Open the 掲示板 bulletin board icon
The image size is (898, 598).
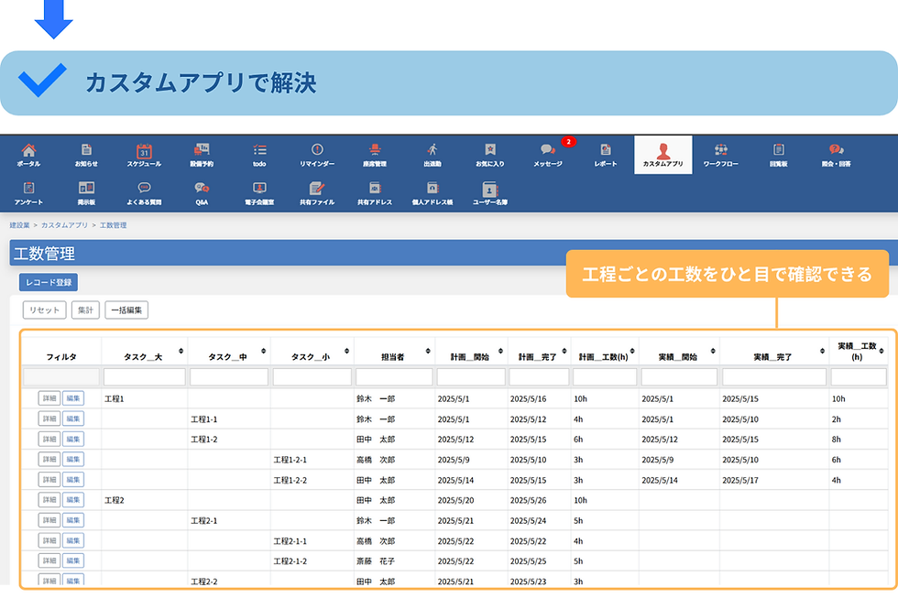86,193
